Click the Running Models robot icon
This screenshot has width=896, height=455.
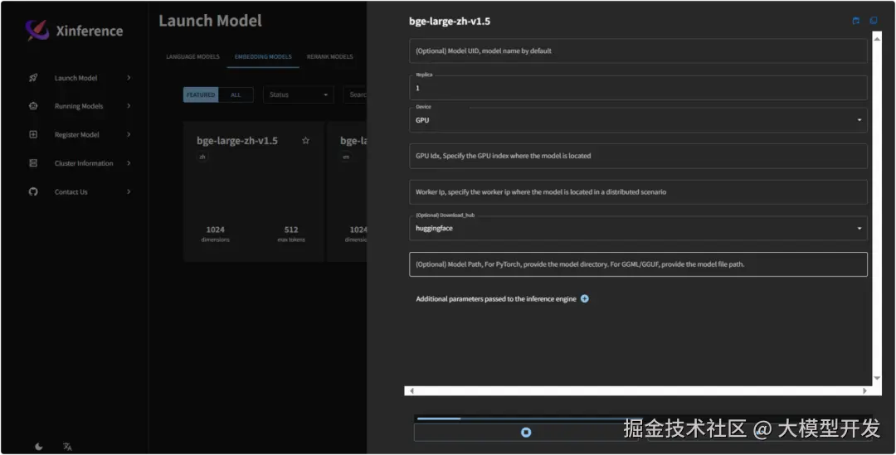pyautogui.click(x=33, y=106)
